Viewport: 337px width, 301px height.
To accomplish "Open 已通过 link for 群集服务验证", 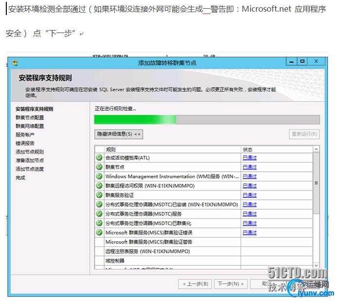I will coord(249,195).
